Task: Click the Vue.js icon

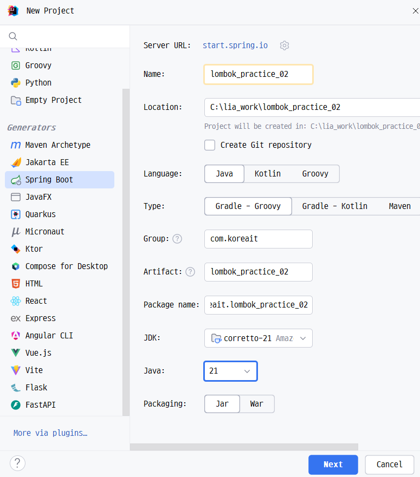Action: tap(16, 353)
